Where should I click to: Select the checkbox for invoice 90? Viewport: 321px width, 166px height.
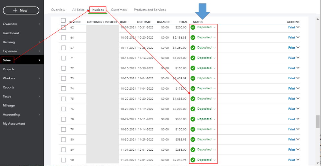point(63,160)
